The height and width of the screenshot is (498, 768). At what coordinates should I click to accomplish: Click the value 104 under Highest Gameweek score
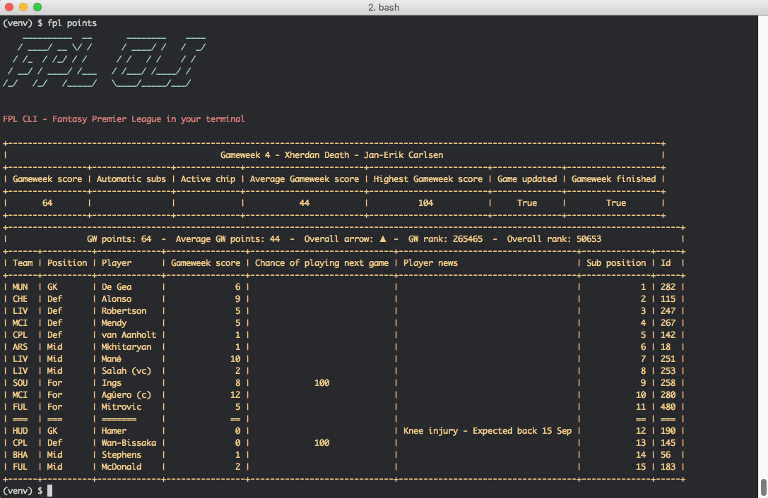pyautogui.click(x=425, y=203)
